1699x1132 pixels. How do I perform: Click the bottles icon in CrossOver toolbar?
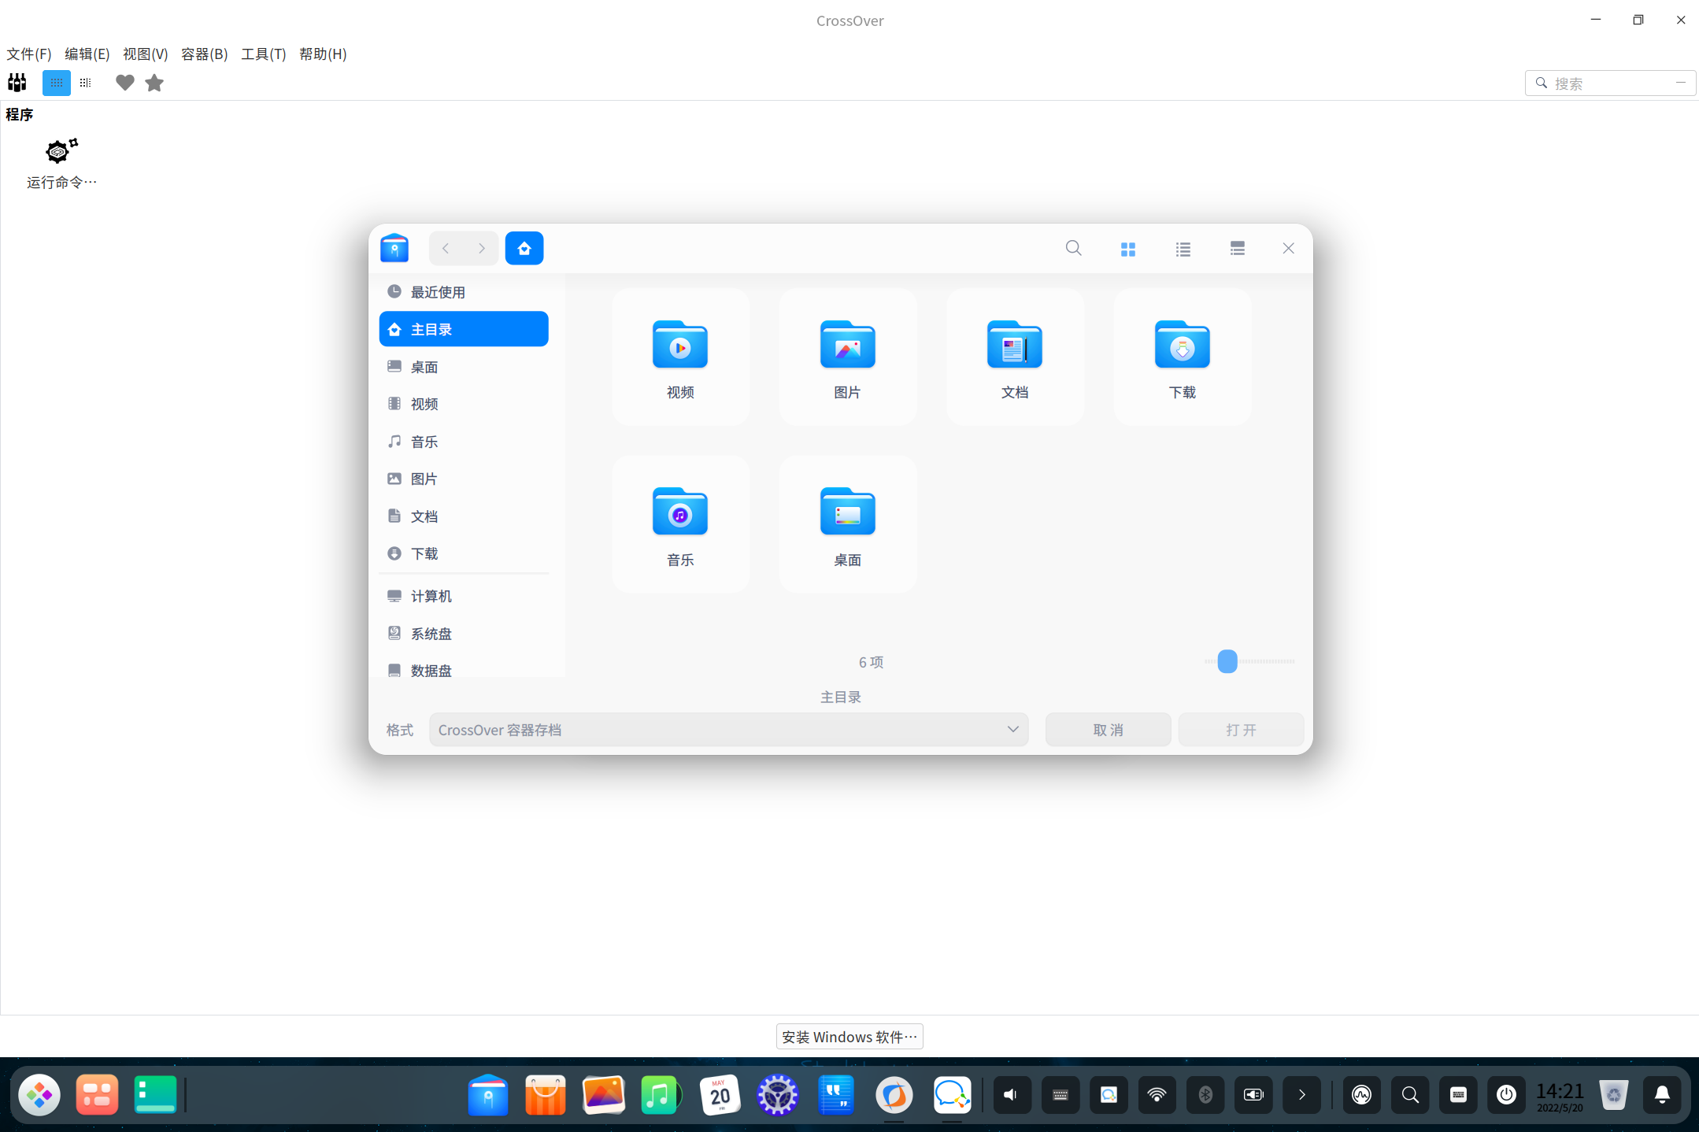point(17,83)
